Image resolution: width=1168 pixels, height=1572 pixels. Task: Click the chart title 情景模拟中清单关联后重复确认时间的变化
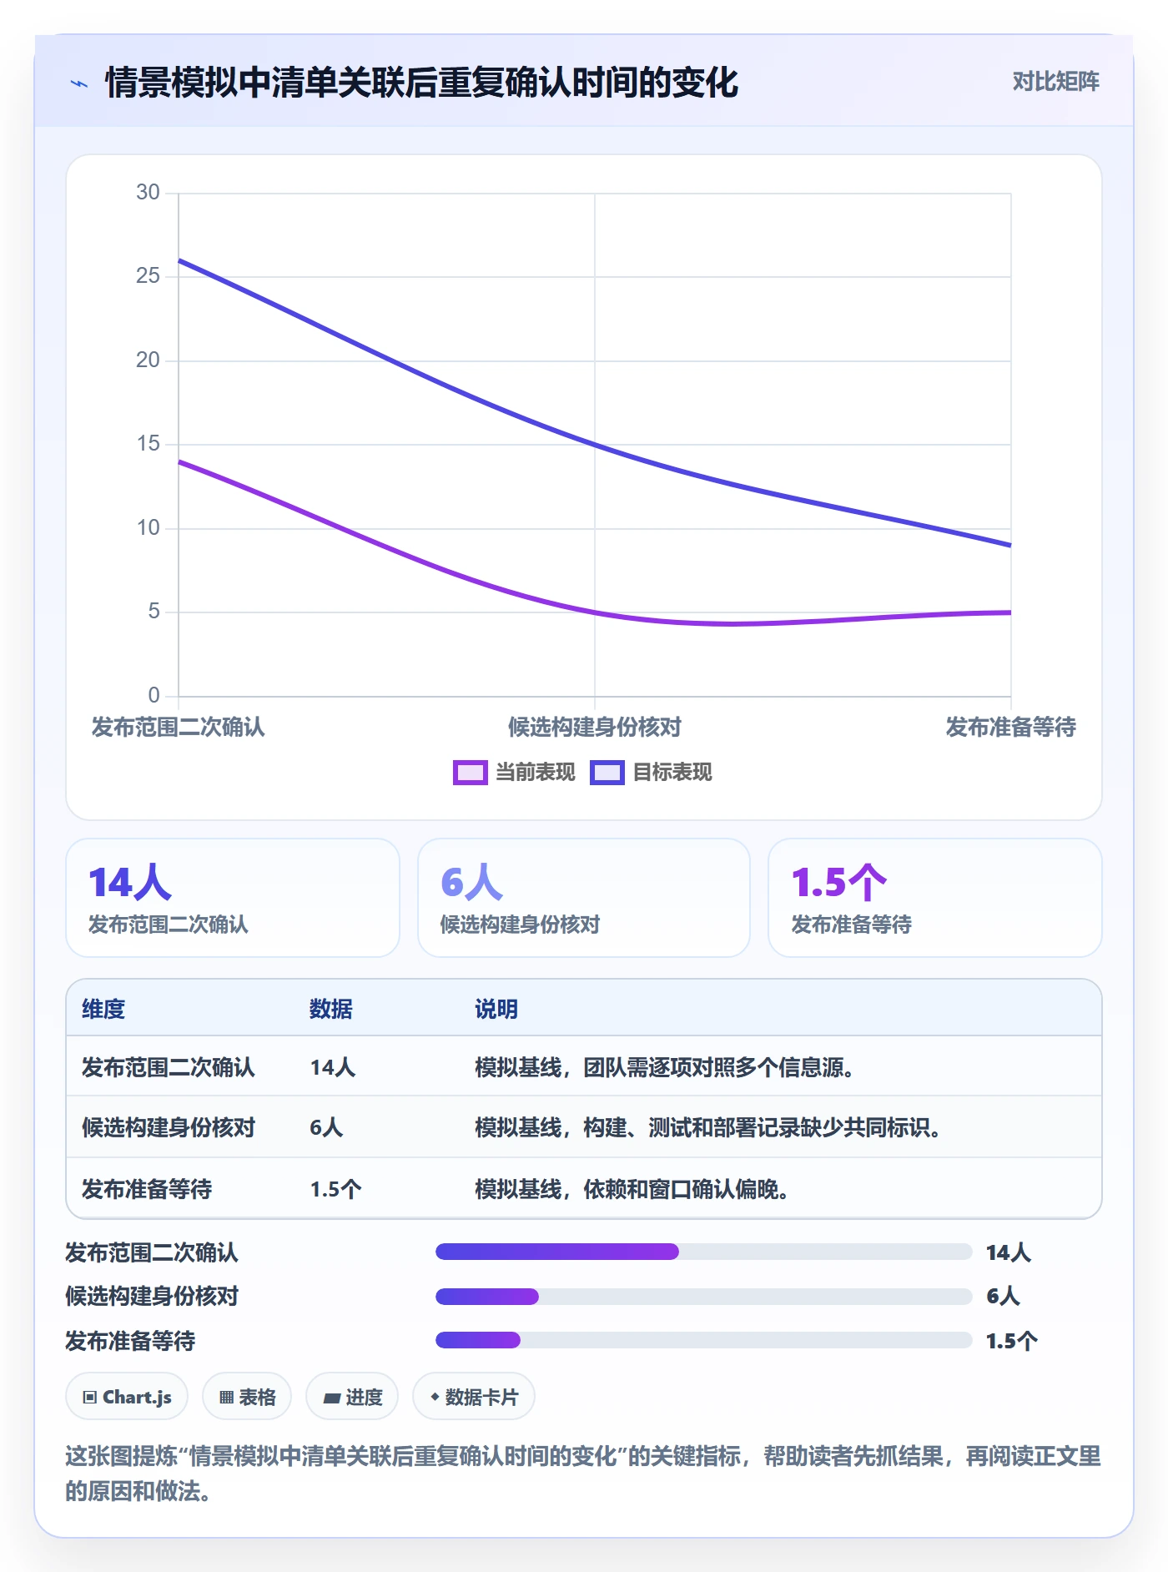point(421,83)
